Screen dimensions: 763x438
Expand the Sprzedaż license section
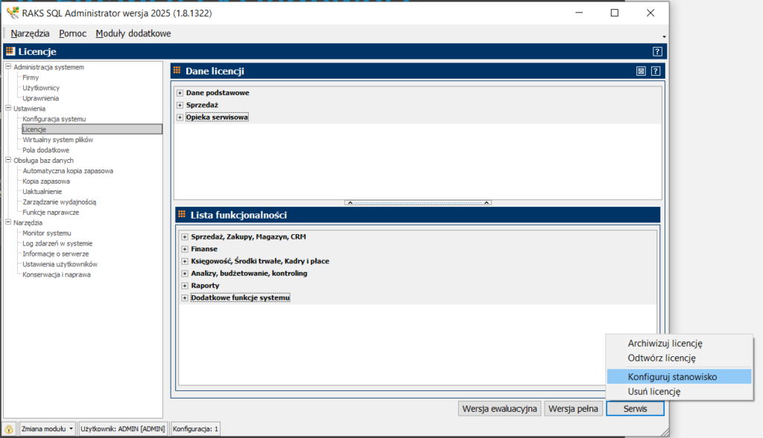tap(180, 105)
